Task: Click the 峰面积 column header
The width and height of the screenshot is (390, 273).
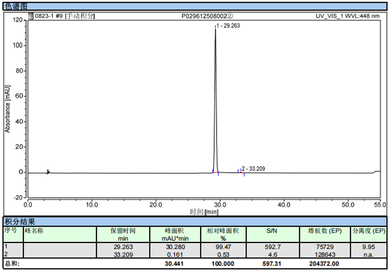Action: coord(175,234)
